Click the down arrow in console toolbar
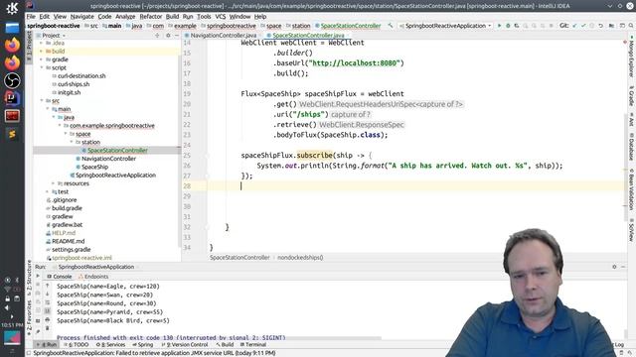Screen dimensions: 636x357 click(x=47, y=294)
